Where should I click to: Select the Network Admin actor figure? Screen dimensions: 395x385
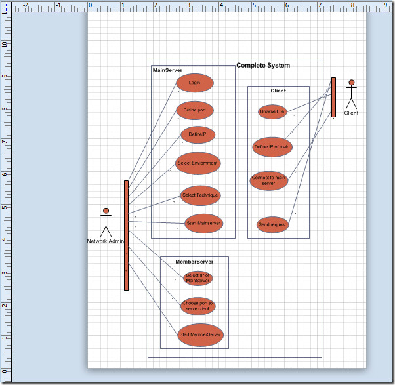[106, 222]
